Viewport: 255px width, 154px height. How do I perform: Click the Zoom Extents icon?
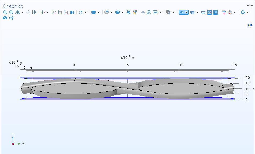click(34, 12)
